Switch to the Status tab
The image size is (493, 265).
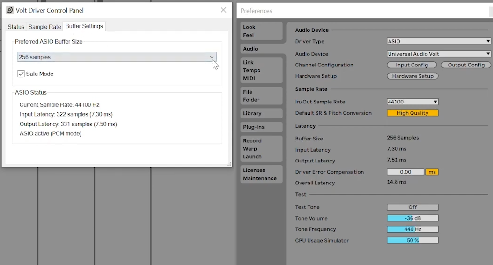click(16, 27)
